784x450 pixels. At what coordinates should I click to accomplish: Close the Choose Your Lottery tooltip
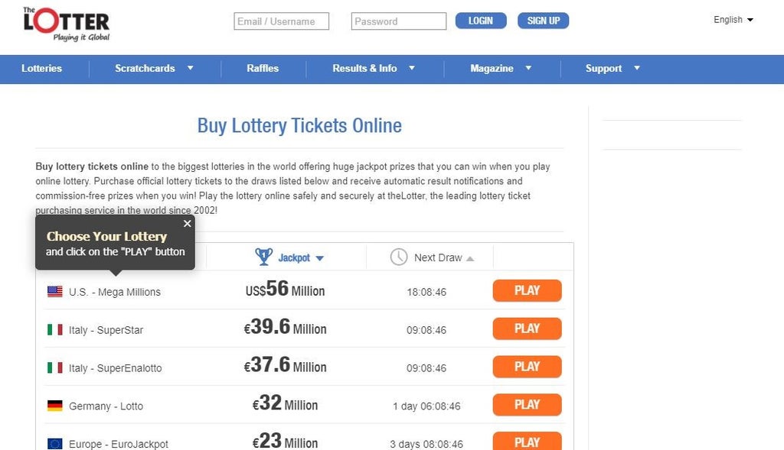pos(187,224)
